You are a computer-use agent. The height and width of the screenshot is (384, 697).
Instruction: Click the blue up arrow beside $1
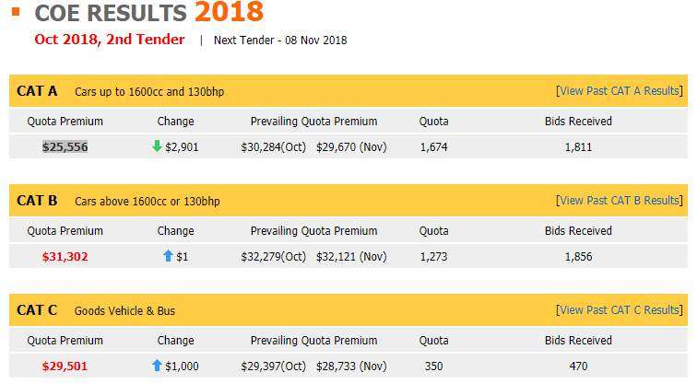[x=168, y=257]
